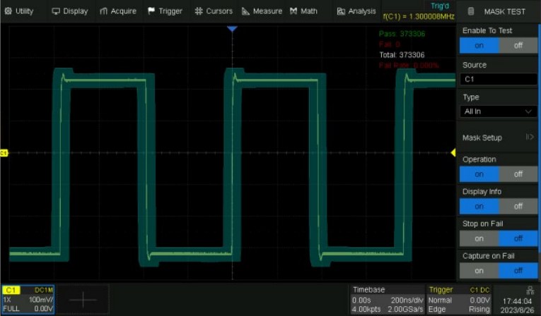The height and width of the screenshot is (316, 541).
Task: Open the Cursors menu
Action: (x=214, y=11)
